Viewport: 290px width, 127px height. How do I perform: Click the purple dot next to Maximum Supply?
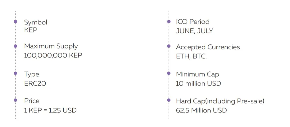point(16,46)
